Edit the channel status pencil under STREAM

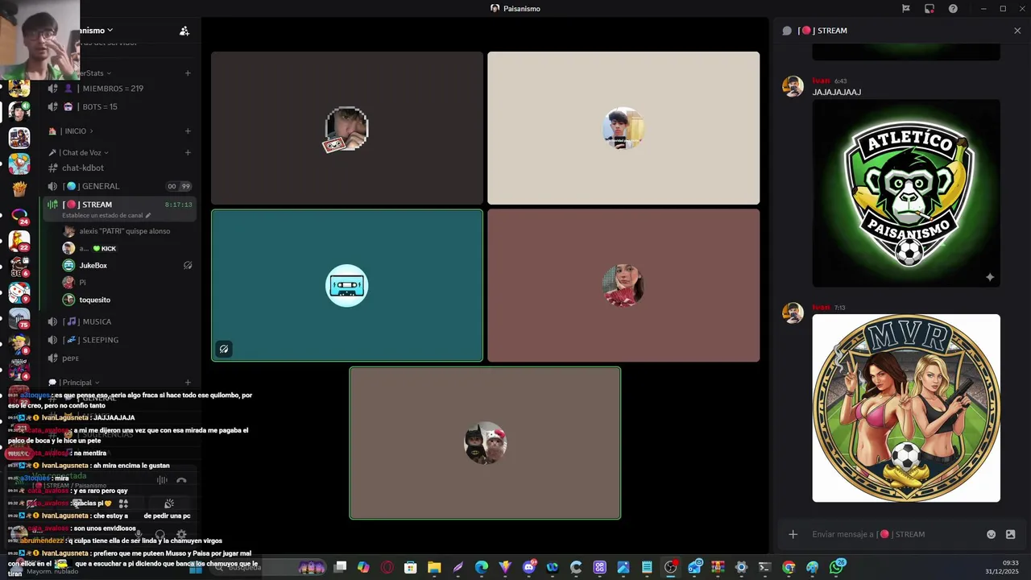click(x=148, y=216)
